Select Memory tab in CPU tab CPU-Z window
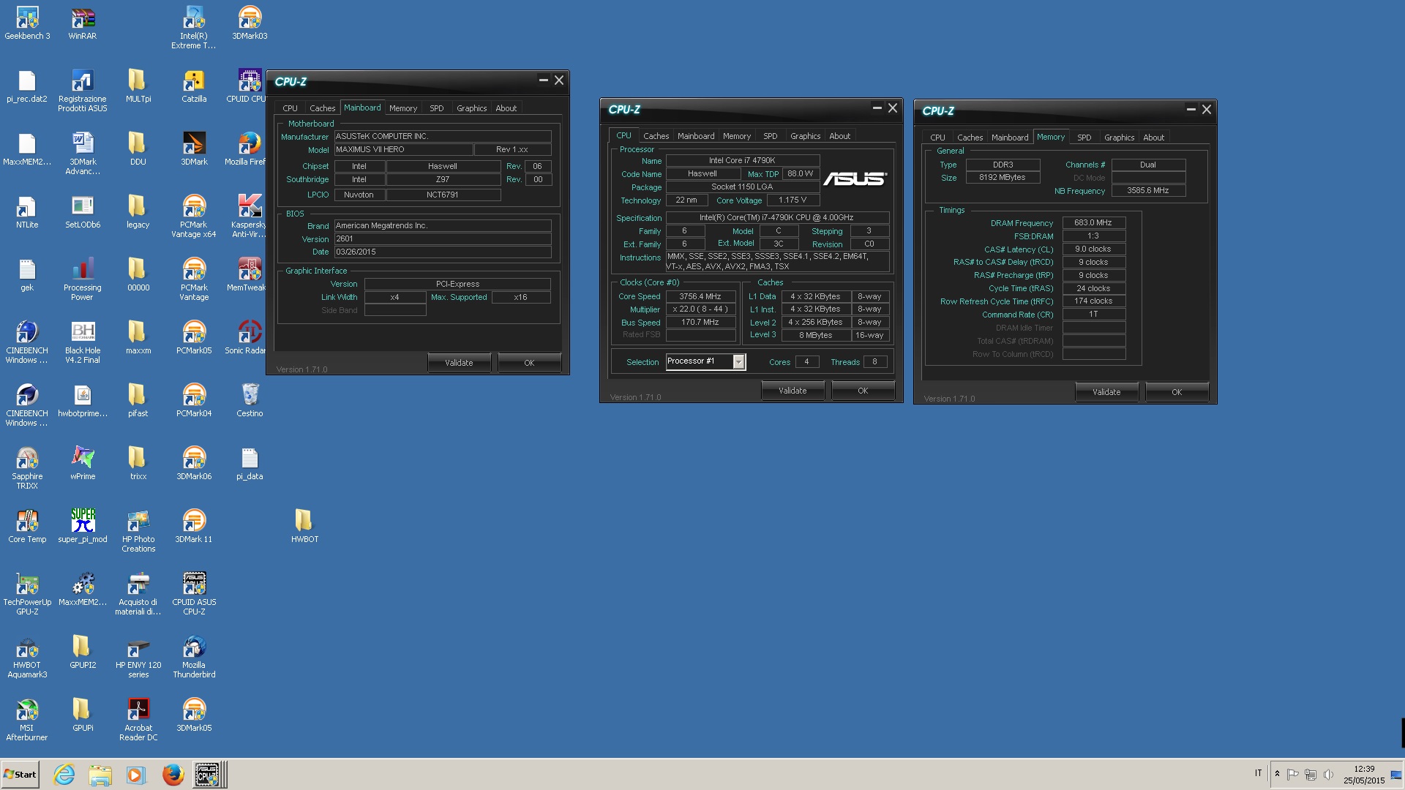The width and height of the screenshot is (1405, 790). pyautogui.click(x=737, y=136)
